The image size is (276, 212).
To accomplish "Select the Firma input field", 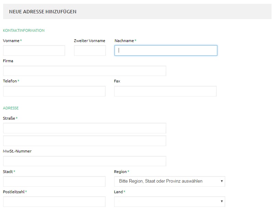I will [84, 71].
